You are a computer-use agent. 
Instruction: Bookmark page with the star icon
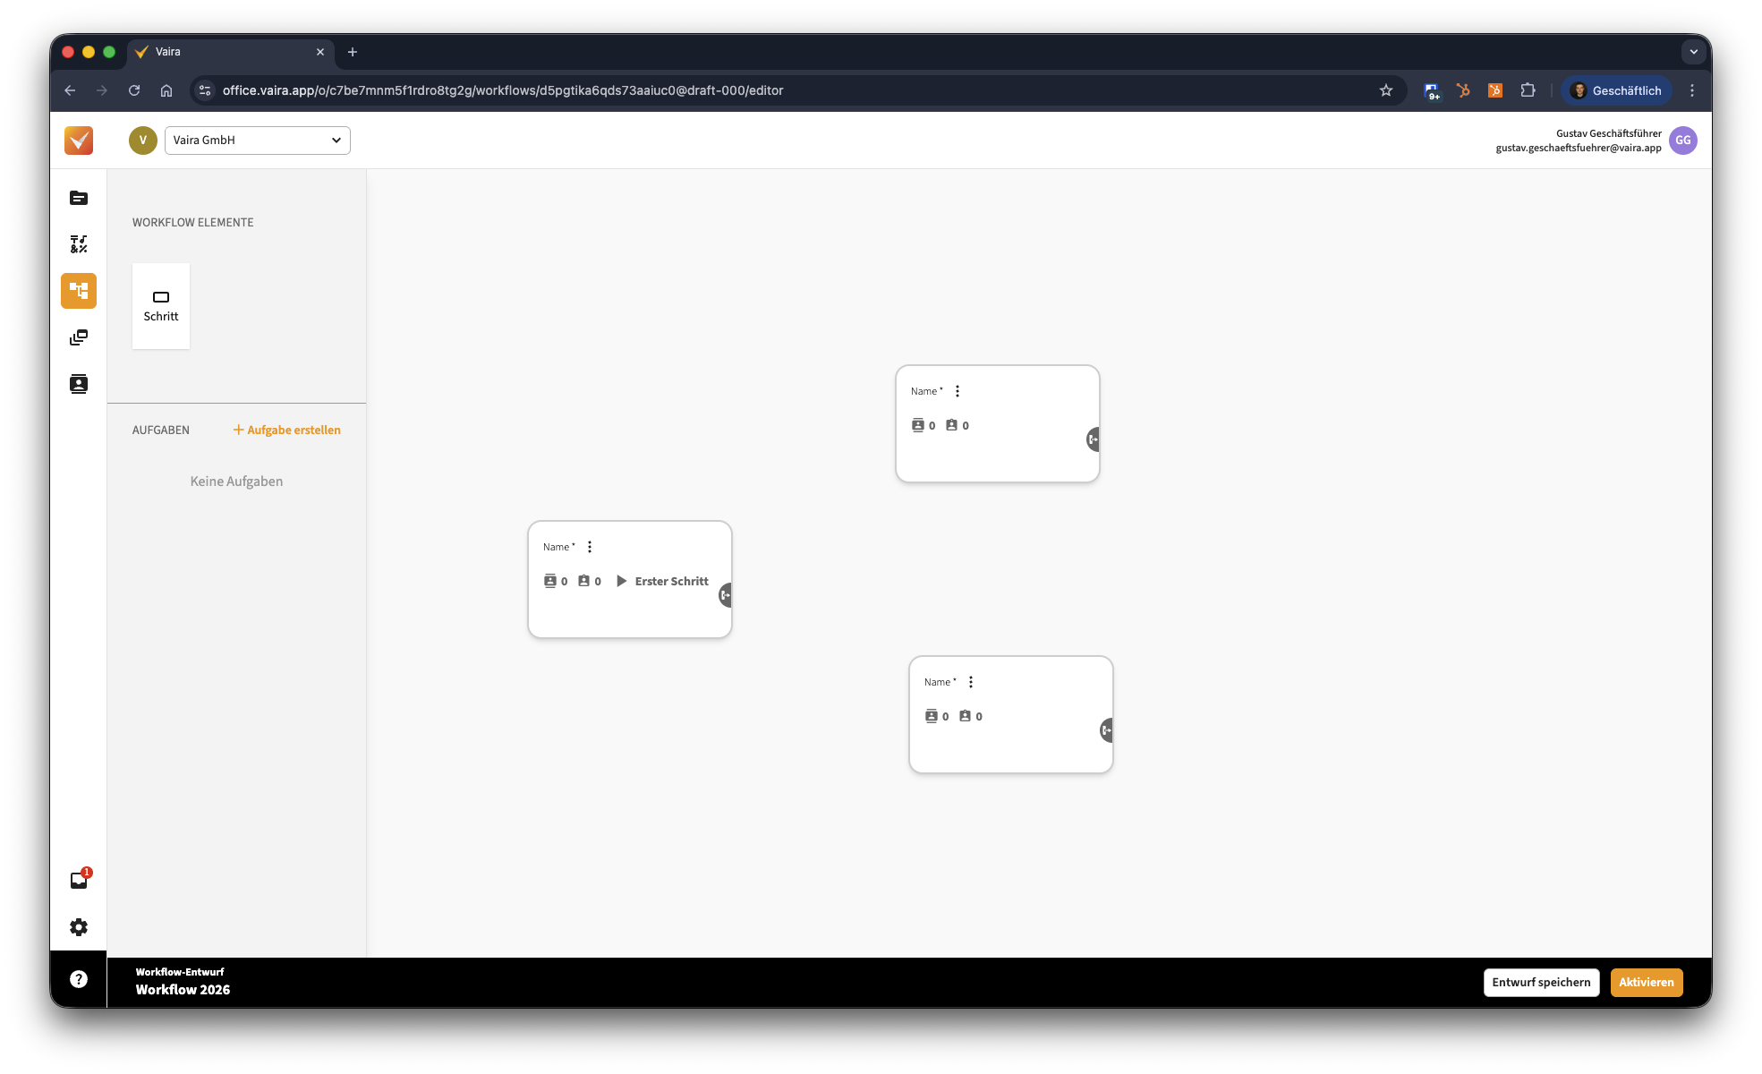click(1386, 90)
